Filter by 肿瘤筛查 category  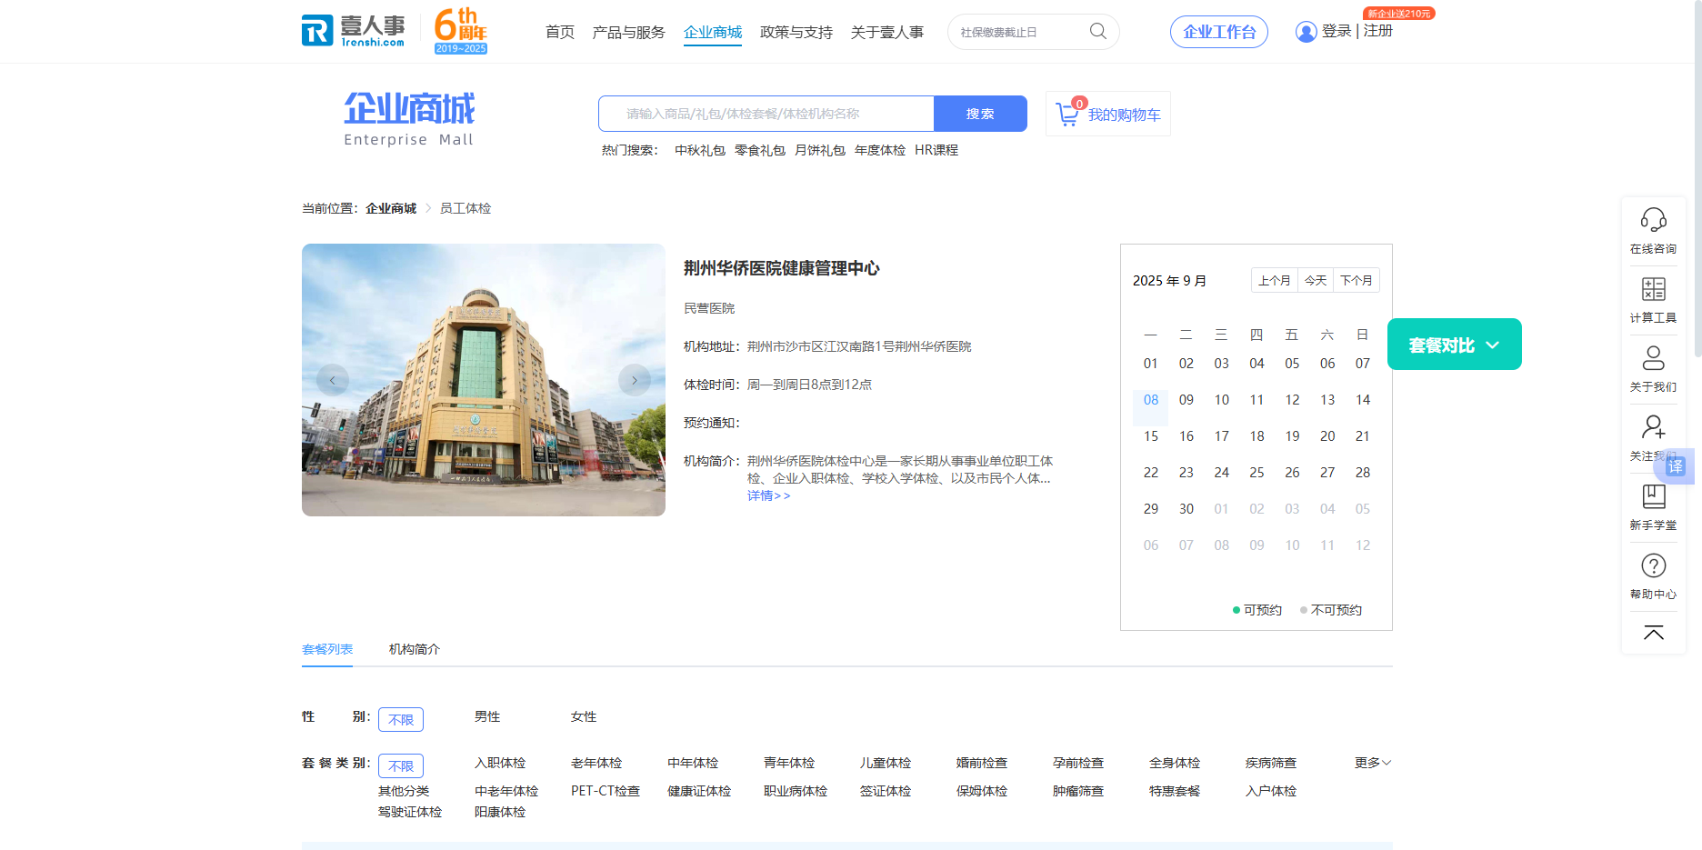[1078, 791]
